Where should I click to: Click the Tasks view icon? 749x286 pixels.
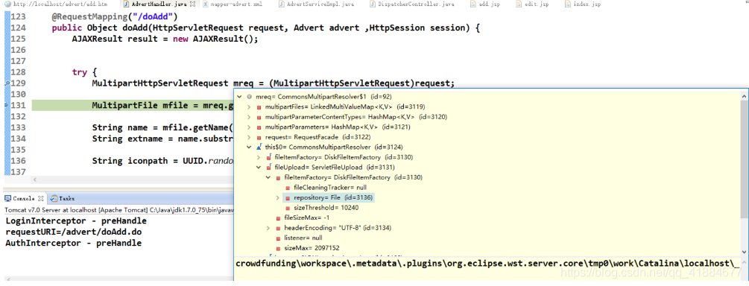pos(54,198)
